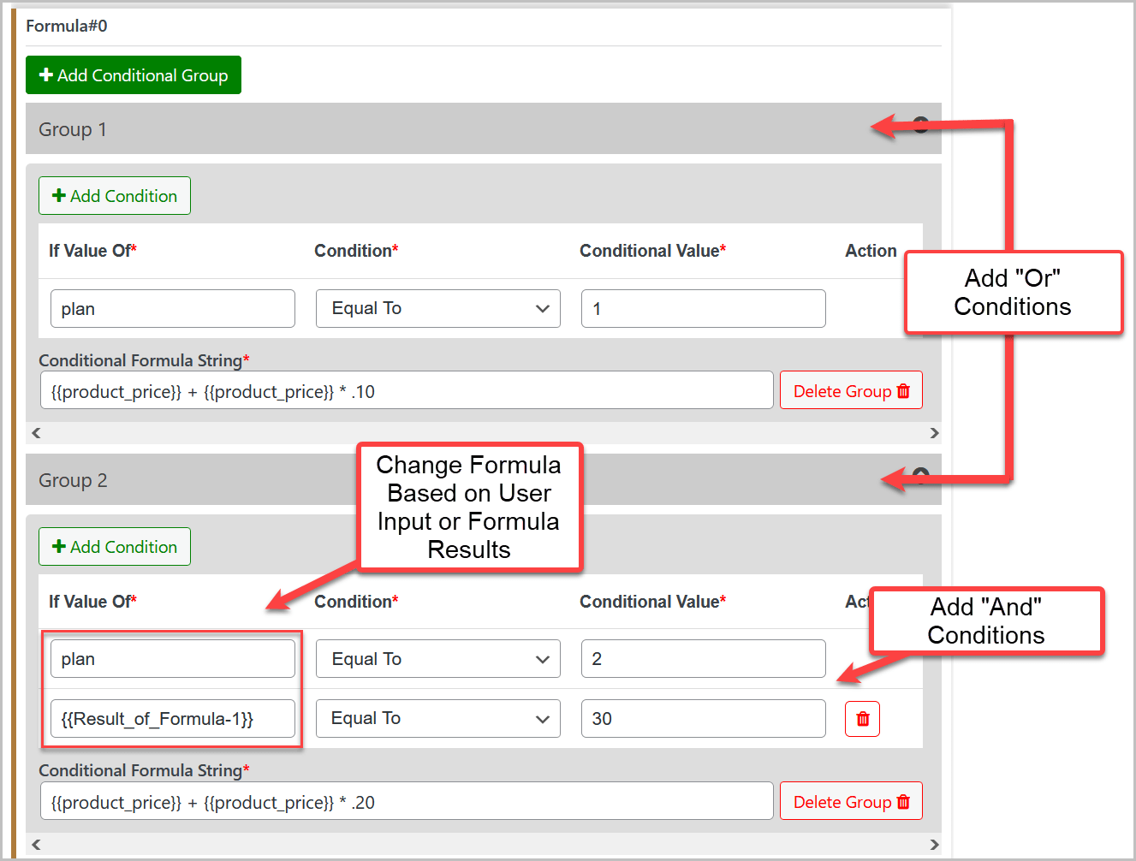Click the {{Result_of_Formula-1}} input field
The width and height of the screenshot is (1136, 861).
click(x=173, y=719)
